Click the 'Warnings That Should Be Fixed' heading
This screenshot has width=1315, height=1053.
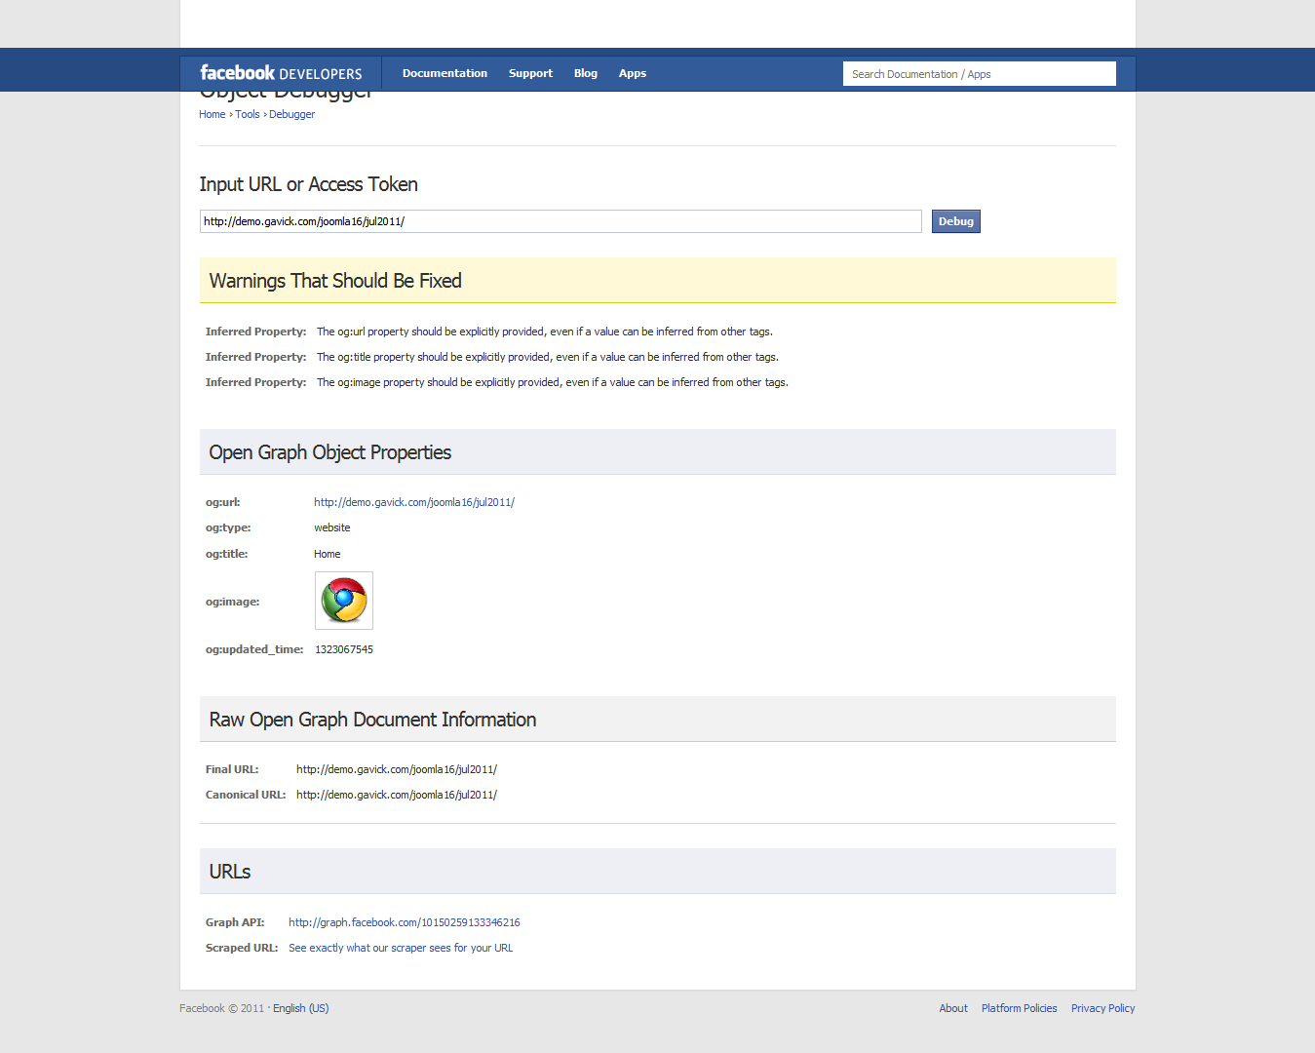click(335, 281)
